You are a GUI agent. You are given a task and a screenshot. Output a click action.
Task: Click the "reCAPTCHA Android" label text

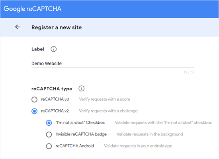[75, 146]
